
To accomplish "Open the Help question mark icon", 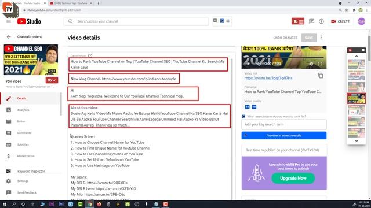I will pyautogui.click(x=321, y=21).
